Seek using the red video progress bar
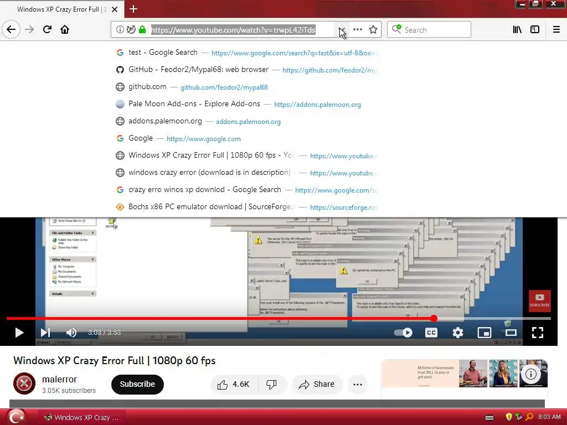 [279, 318]
